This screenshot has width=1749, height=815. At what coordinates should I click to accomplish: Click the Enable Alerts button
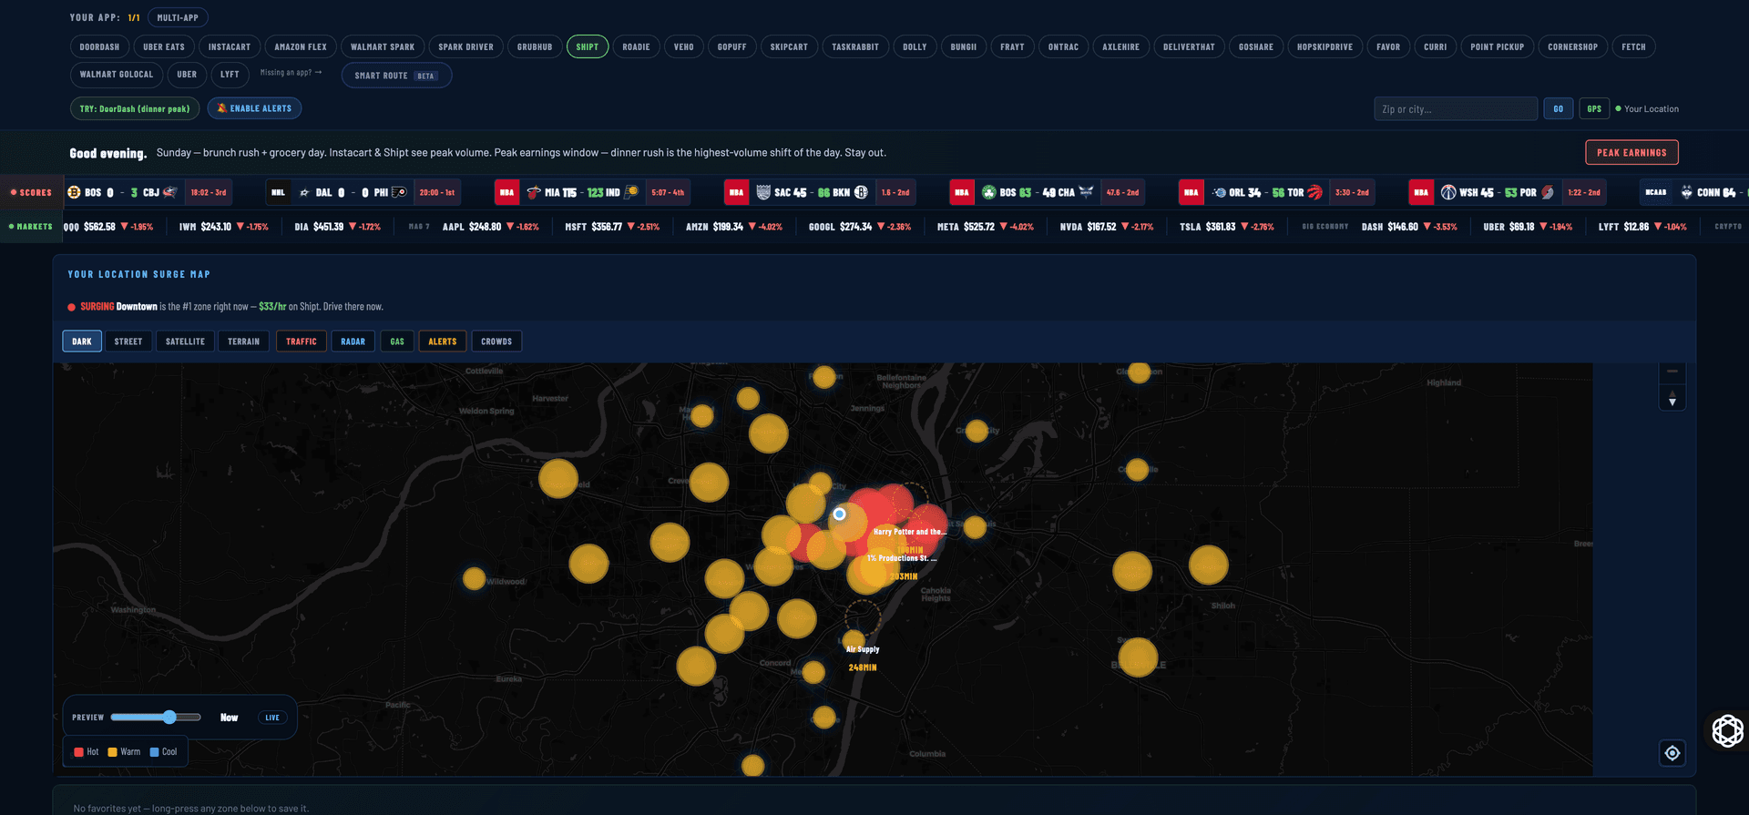point(254,108)
